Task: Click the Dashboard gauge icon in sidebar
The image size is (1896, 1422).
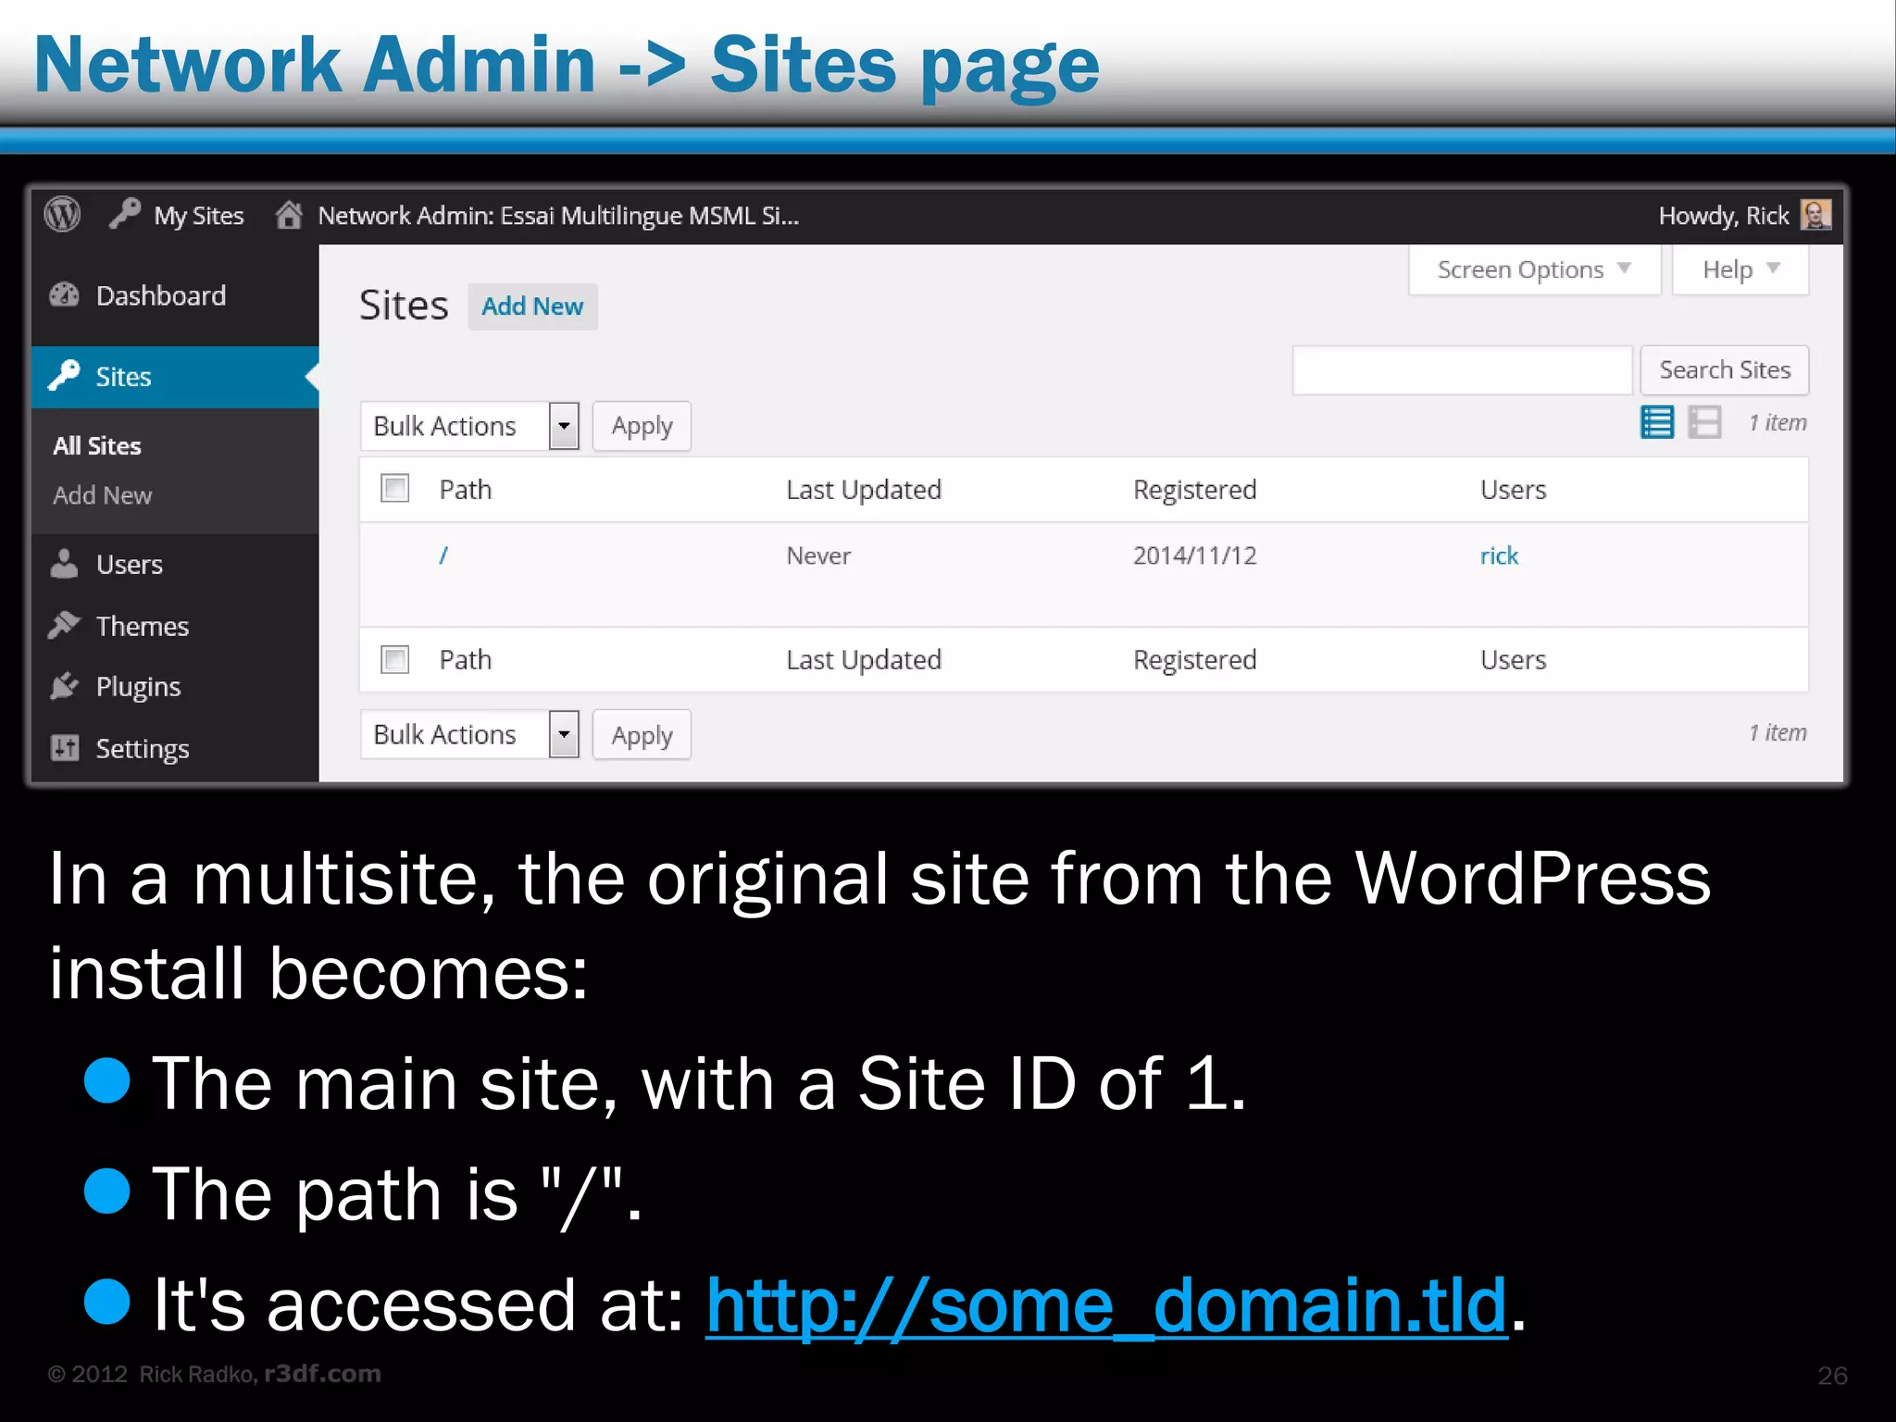Action: pos(64,295)
